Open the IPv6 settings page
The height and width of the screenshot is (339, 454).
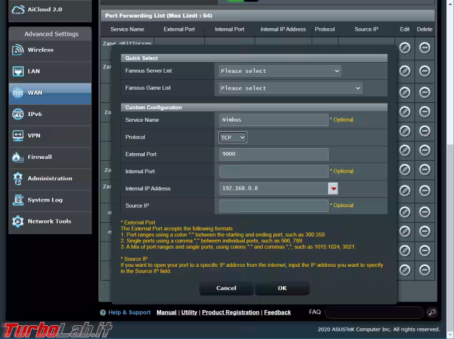[50, 114]
